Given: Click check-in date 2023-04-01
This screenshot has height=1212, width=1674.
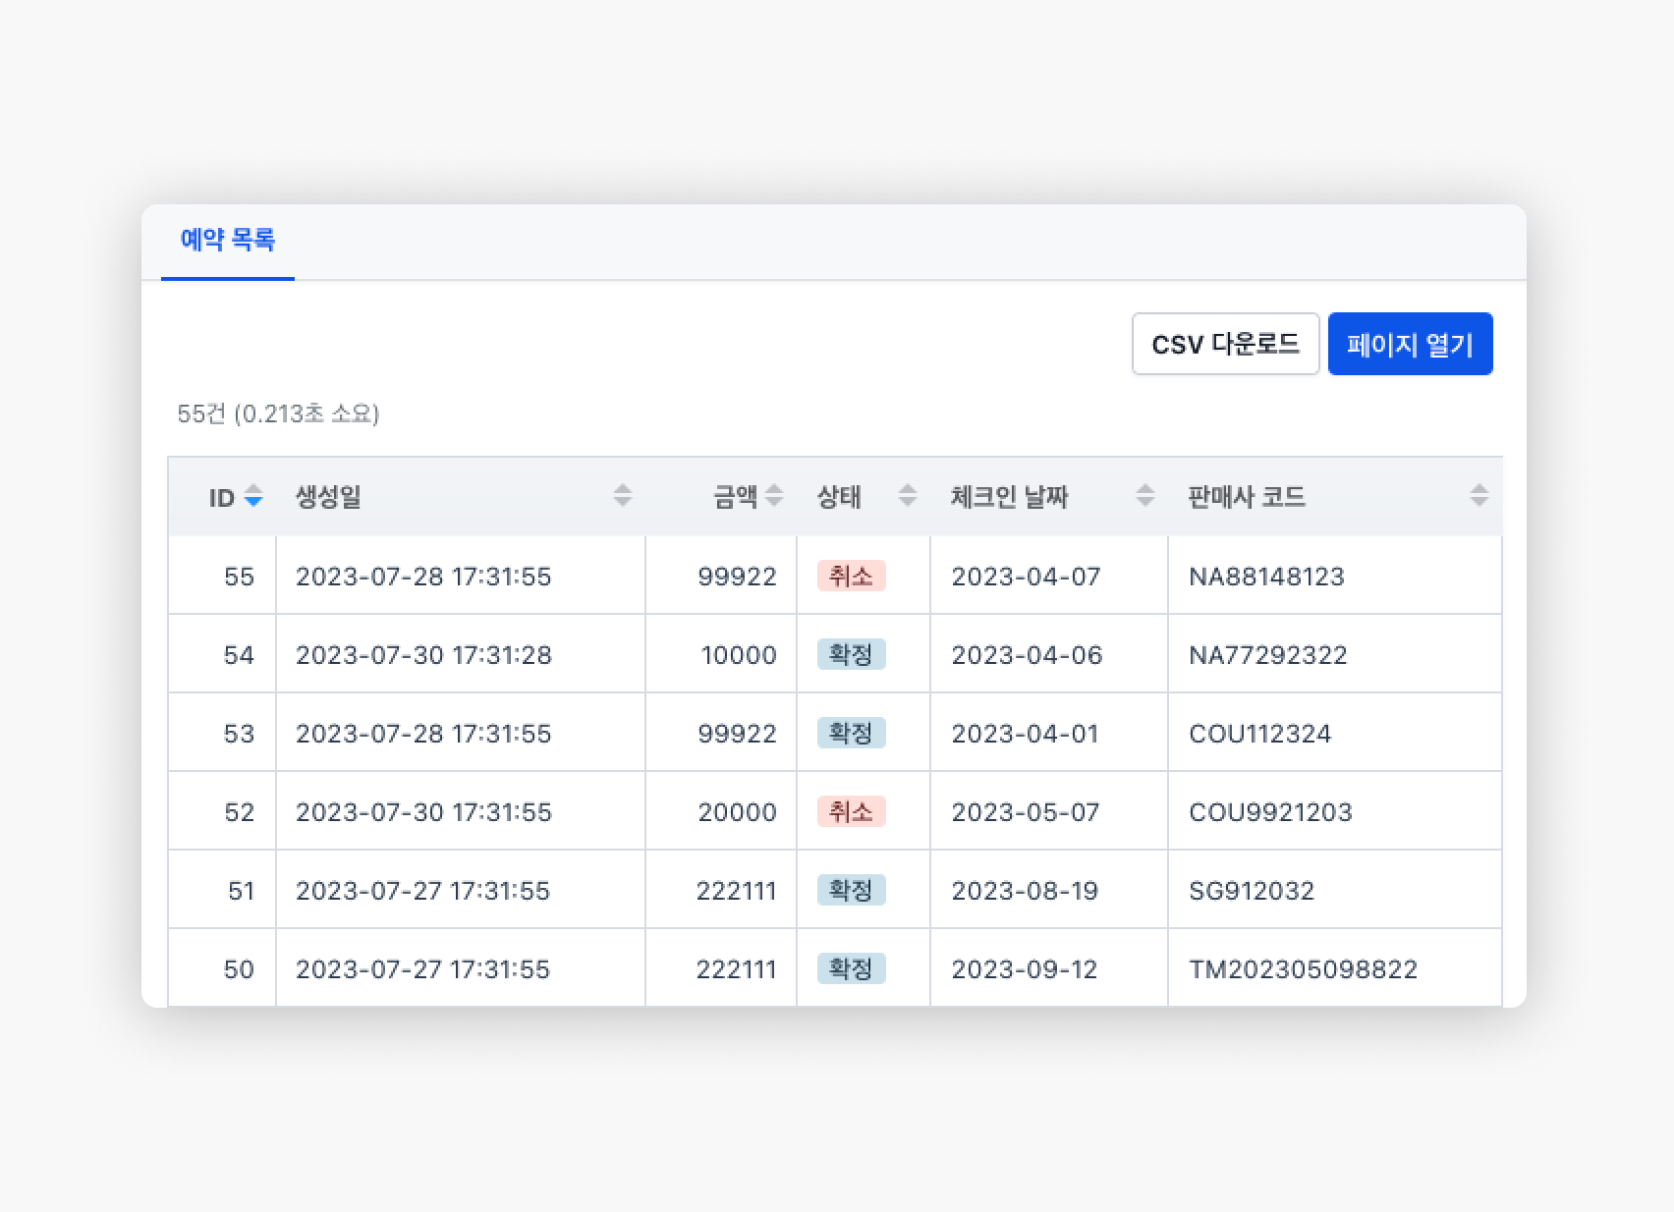Looking at the screenshot, I should [x=1025, y=734].
